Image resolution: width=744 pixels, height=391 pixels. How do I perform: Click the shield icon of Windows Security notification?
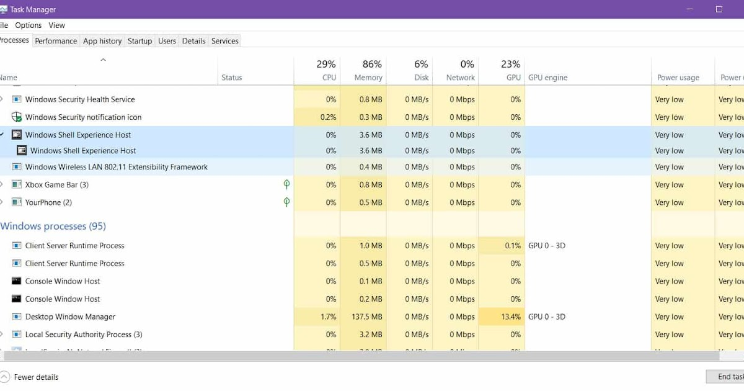pyautogui.click(x=17, y=117)
